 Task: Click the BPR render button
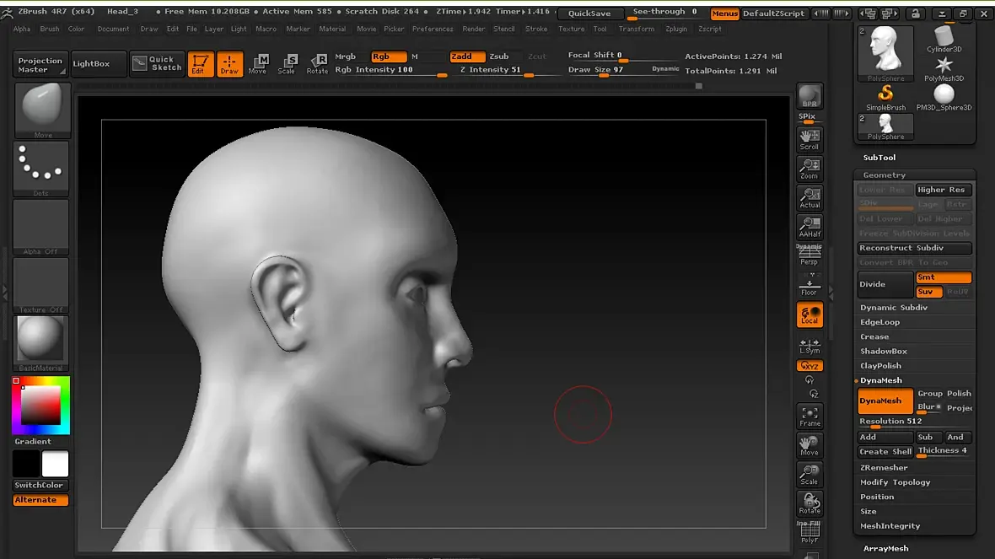point(809,96)
